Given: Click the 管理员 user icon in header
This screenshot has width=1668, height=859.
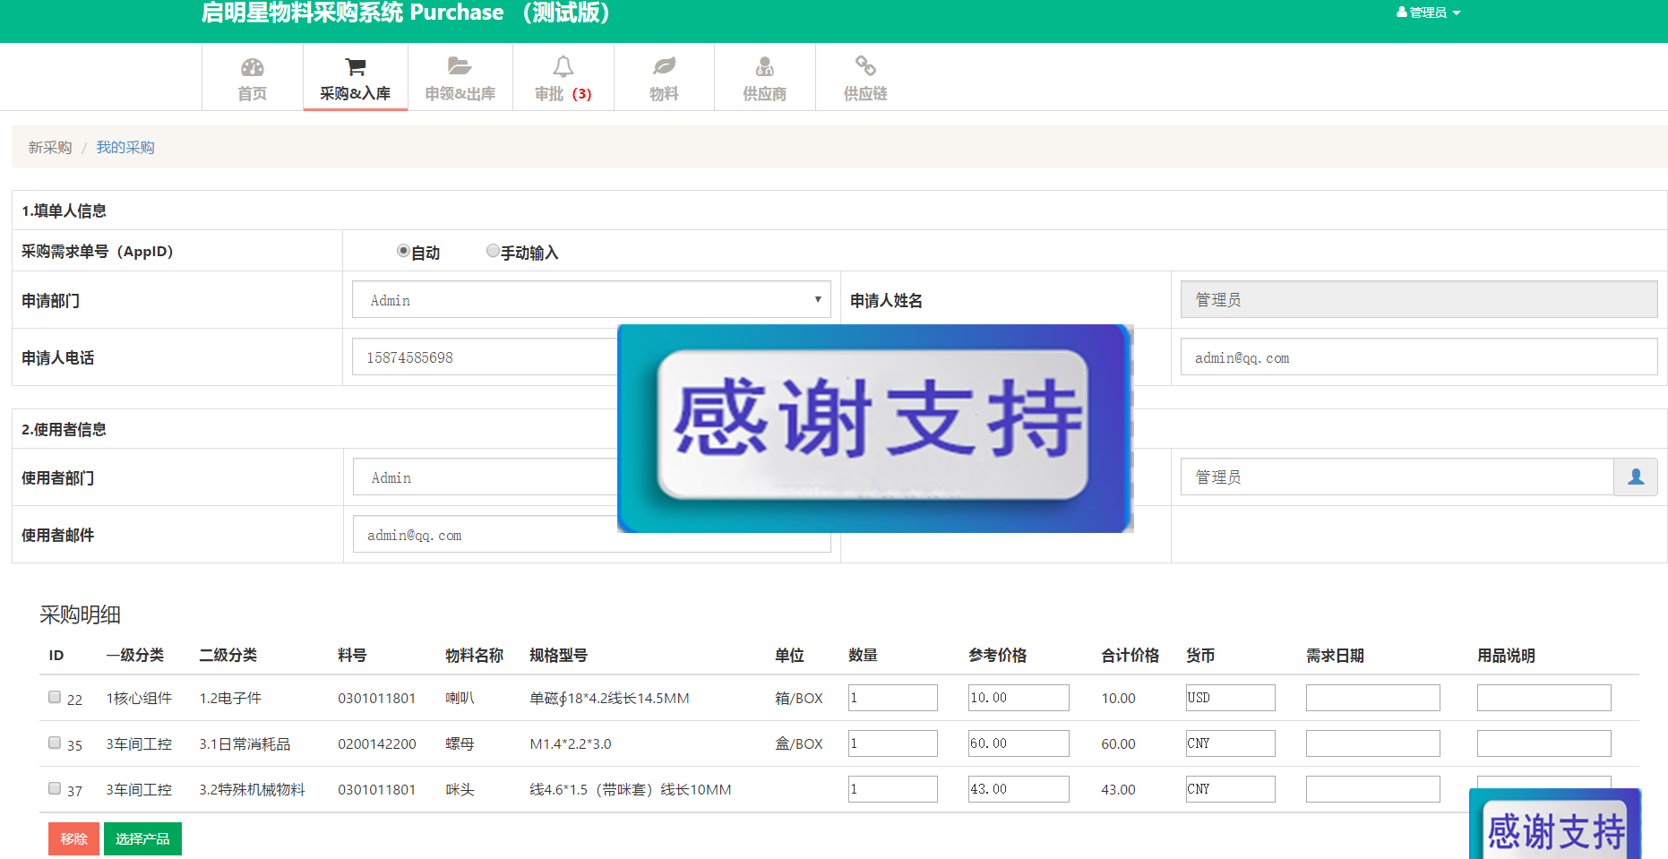Looking at the screenshot, I should point(1401,13).
